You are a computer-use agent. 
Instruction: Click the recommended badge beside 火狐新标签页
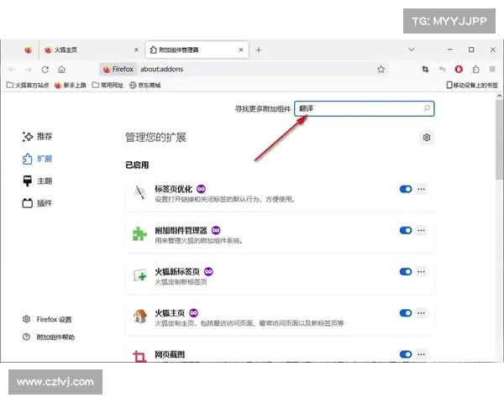208,272
